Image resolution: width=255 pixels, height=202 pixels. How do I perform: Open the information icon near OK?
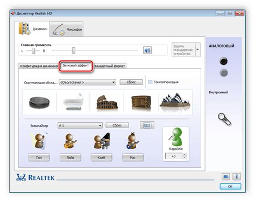click(236, 177)
